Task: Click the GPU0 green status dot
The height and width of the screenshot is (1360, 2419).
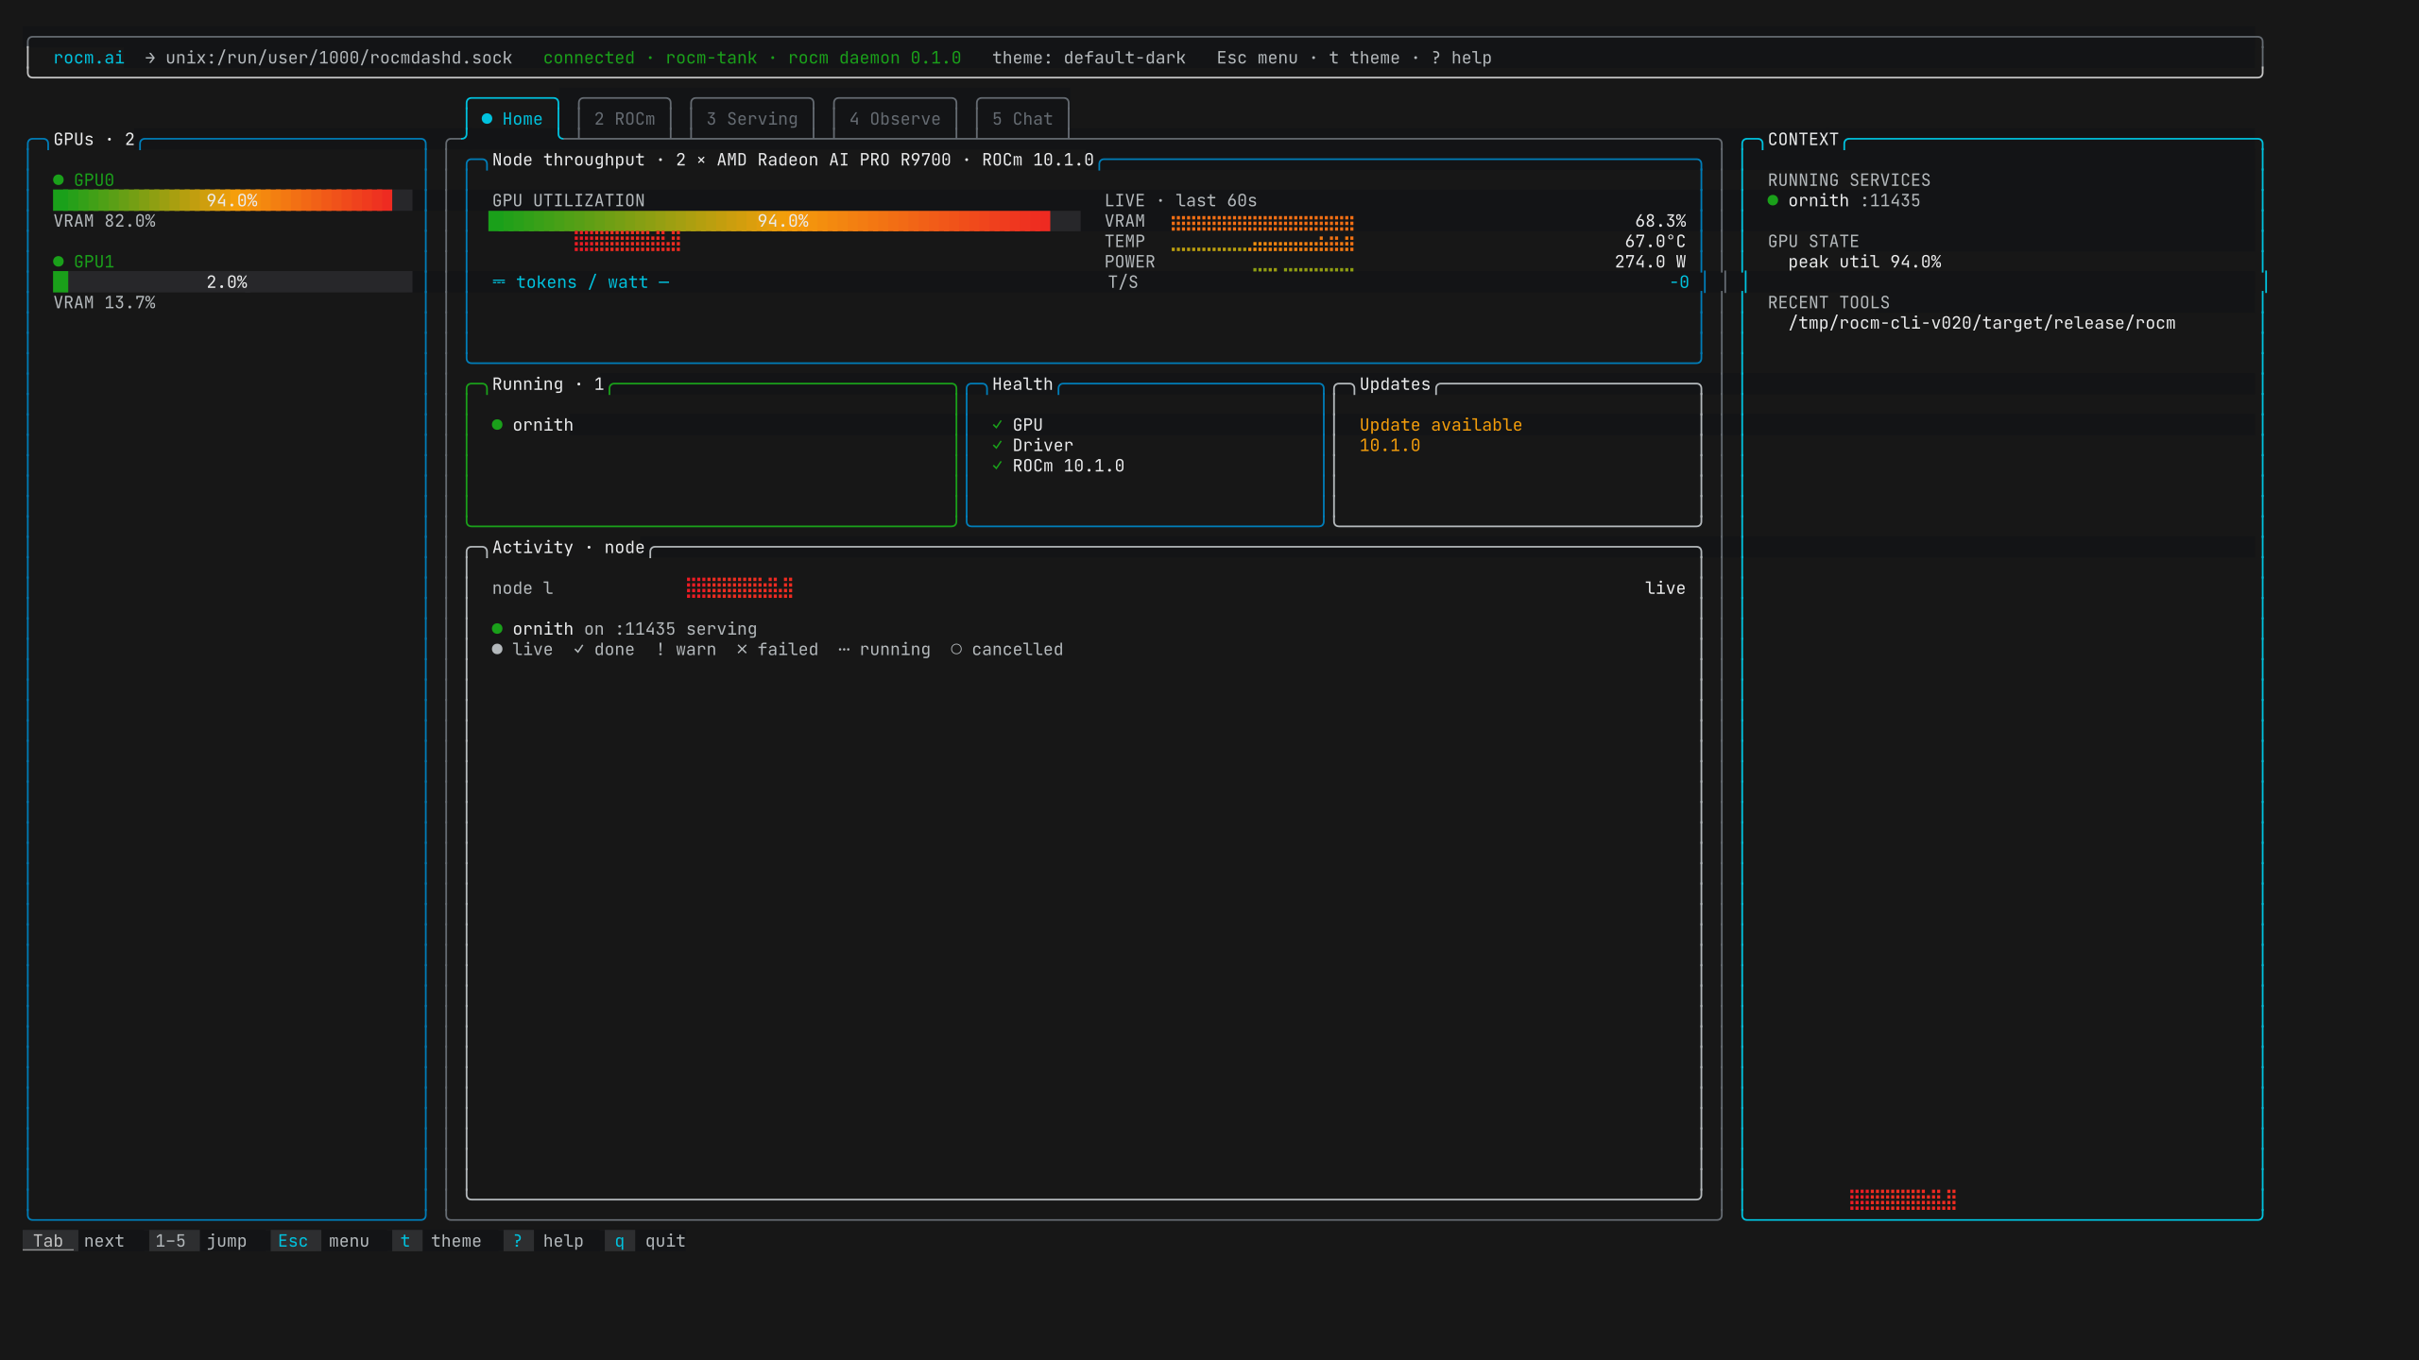Action: tap(59, 180)
